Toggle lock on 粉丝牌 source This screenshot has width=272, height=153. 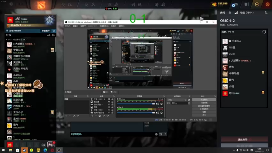click(112, 102)
